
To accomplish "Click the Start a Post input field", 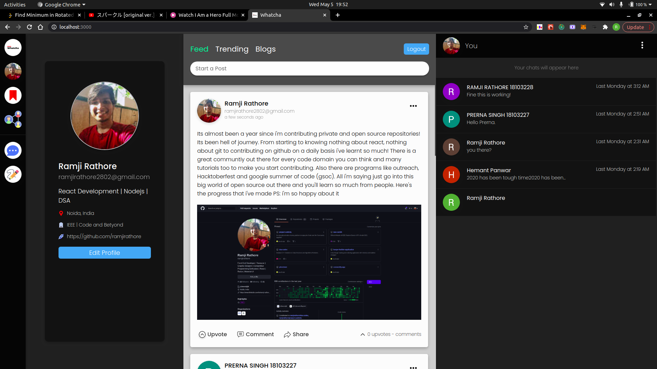I will [x=309, y=68].
